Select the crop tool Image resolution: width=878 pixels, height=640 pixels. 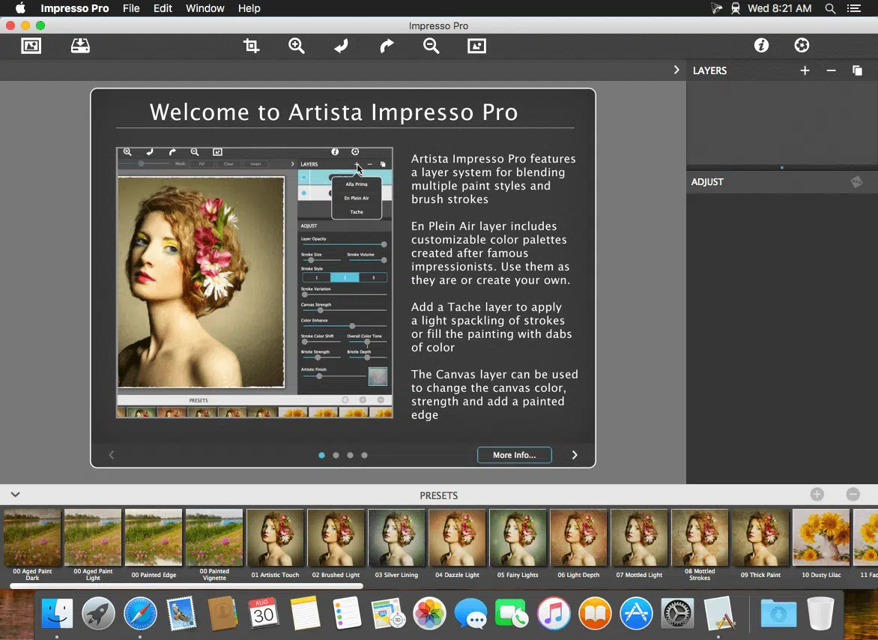pyautogui.click(x=252, y=46)
